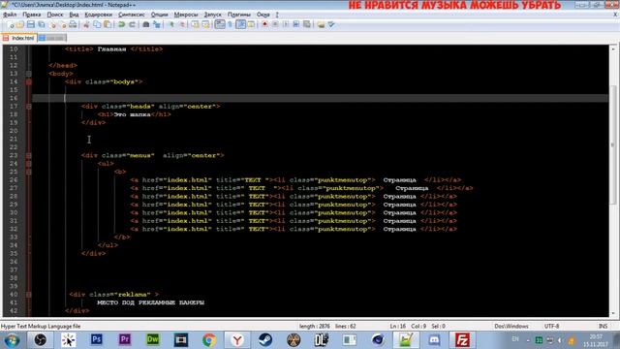Click the Zoom Out toolbar icon
Viewport: 620px width, 349px height.
(x=182, y=24)
